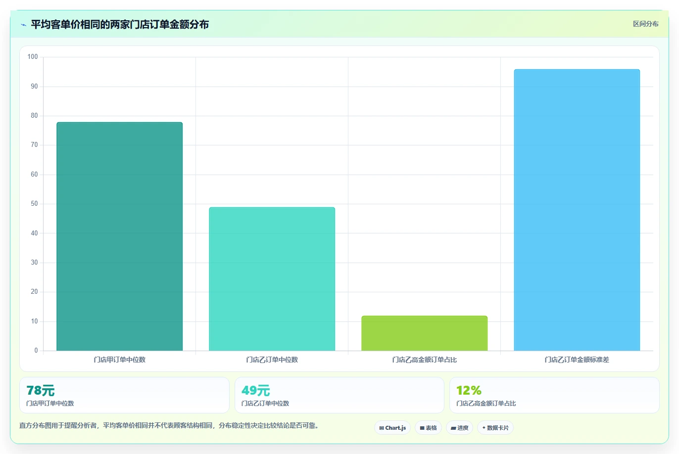This screenshot has height=454, width=679.
Task: Click the 49元 value card
Action: pyautogui.click(x=339, y=395)
